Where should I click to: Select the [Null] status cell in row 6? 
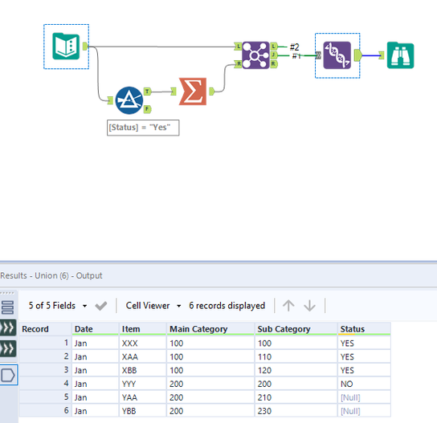(x=364, y=411)
